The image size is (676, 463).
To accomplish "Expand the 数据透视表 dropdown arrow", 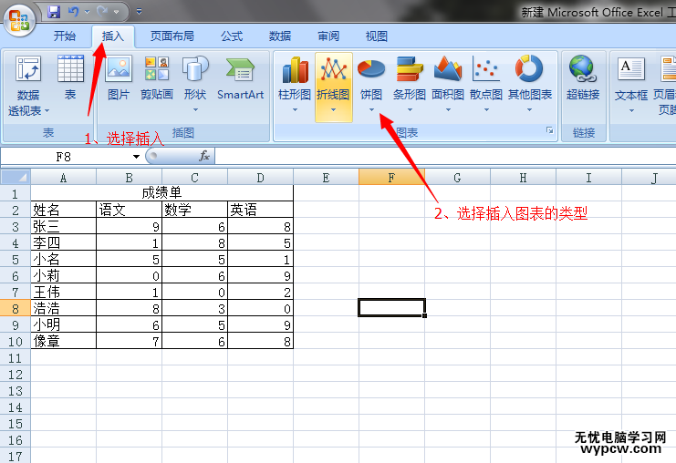I will pos(47,110).
